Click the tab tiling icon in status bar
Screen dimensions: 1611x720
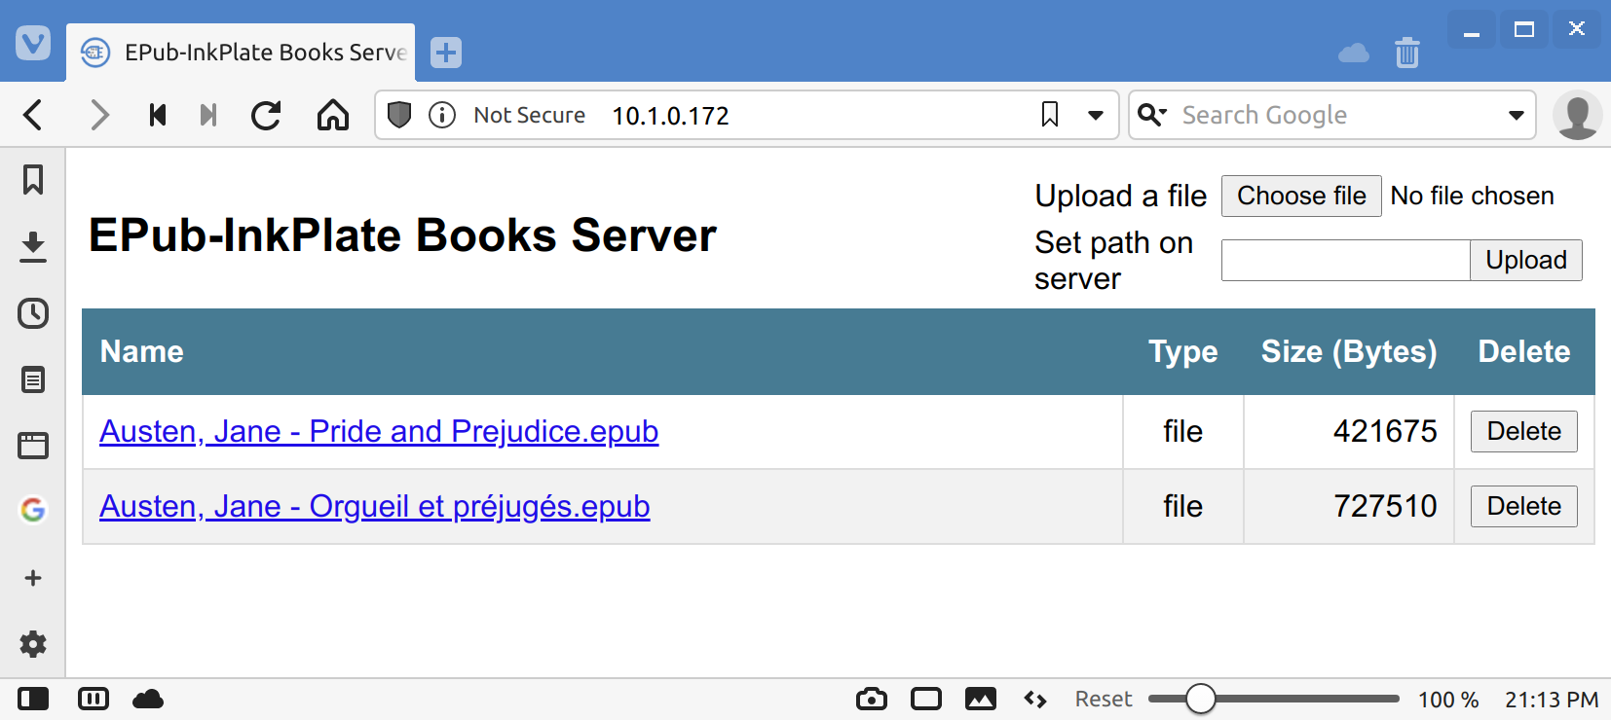(94, 699)
